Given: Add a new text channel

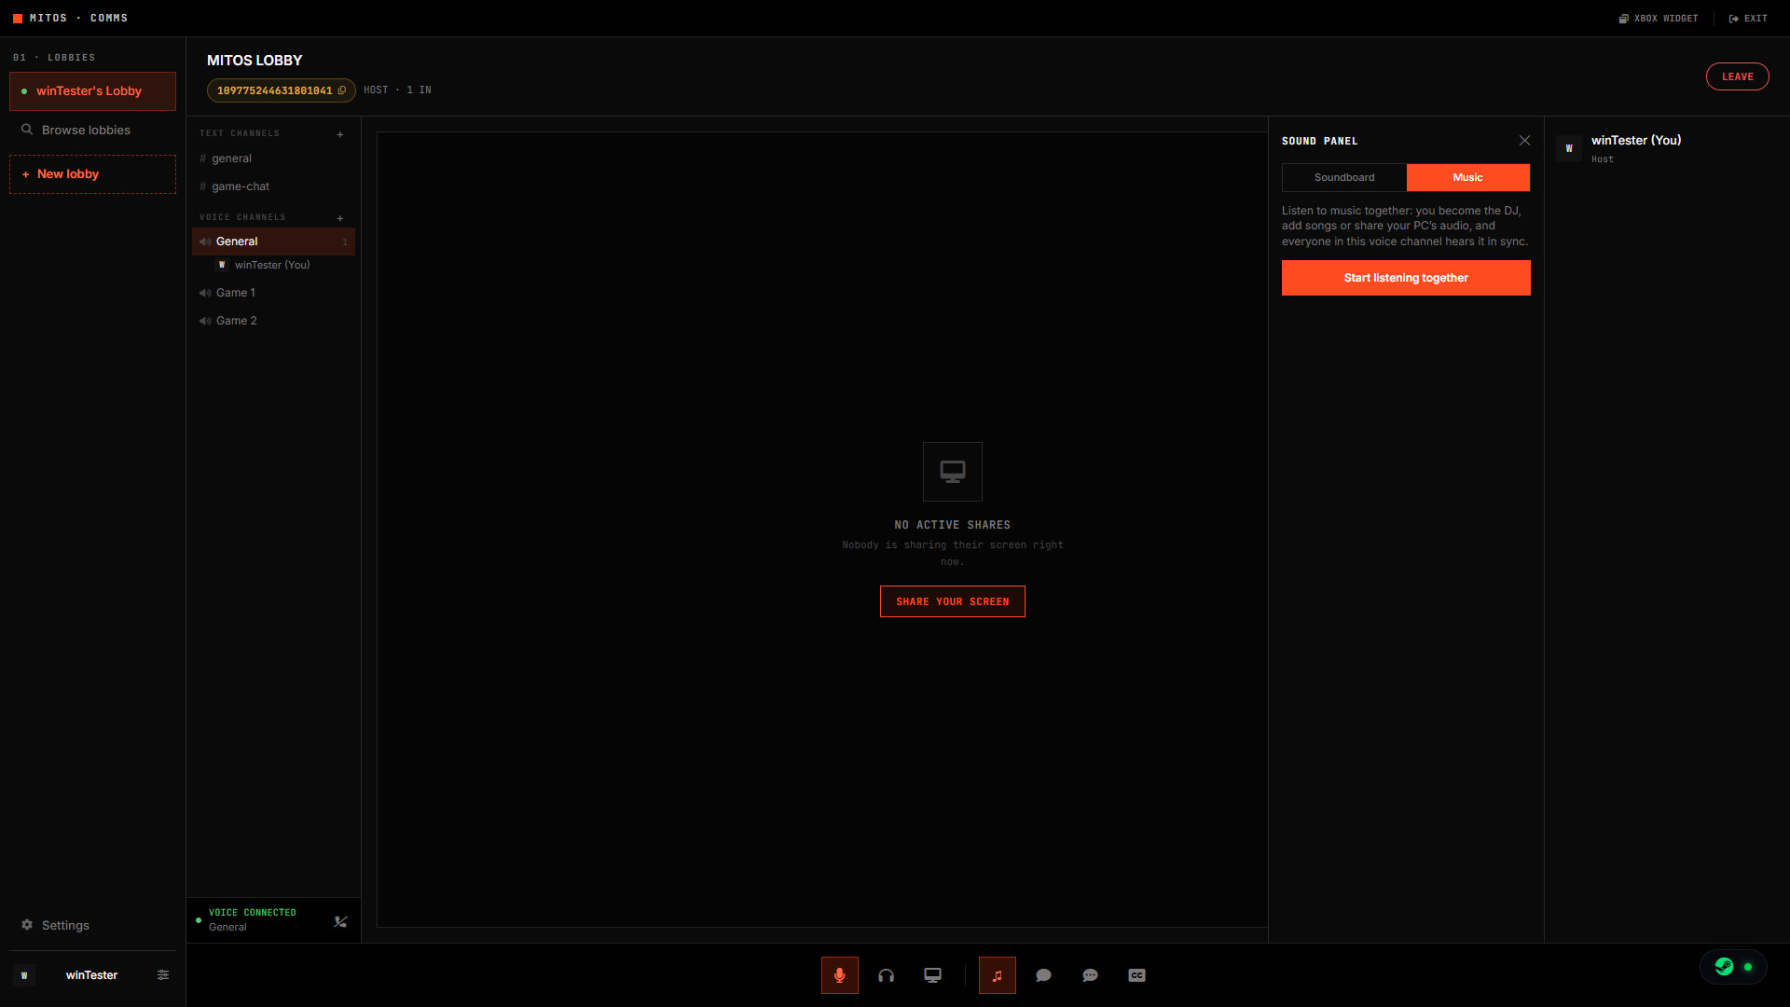Looking at the screenshot, I should pos(340,134).
